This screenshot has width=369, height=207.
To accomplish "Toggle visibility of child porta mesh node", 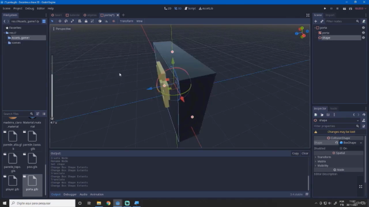I will (363, 33).
